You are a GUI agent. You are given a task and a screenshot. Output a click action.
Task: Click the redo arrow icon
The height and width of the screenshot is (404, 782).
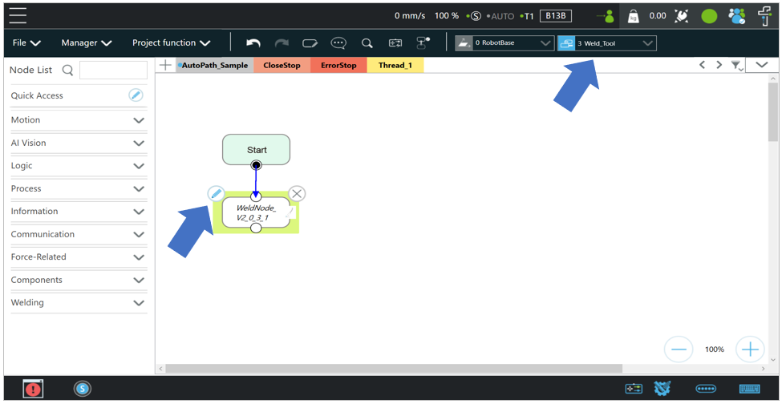(282, 43)
